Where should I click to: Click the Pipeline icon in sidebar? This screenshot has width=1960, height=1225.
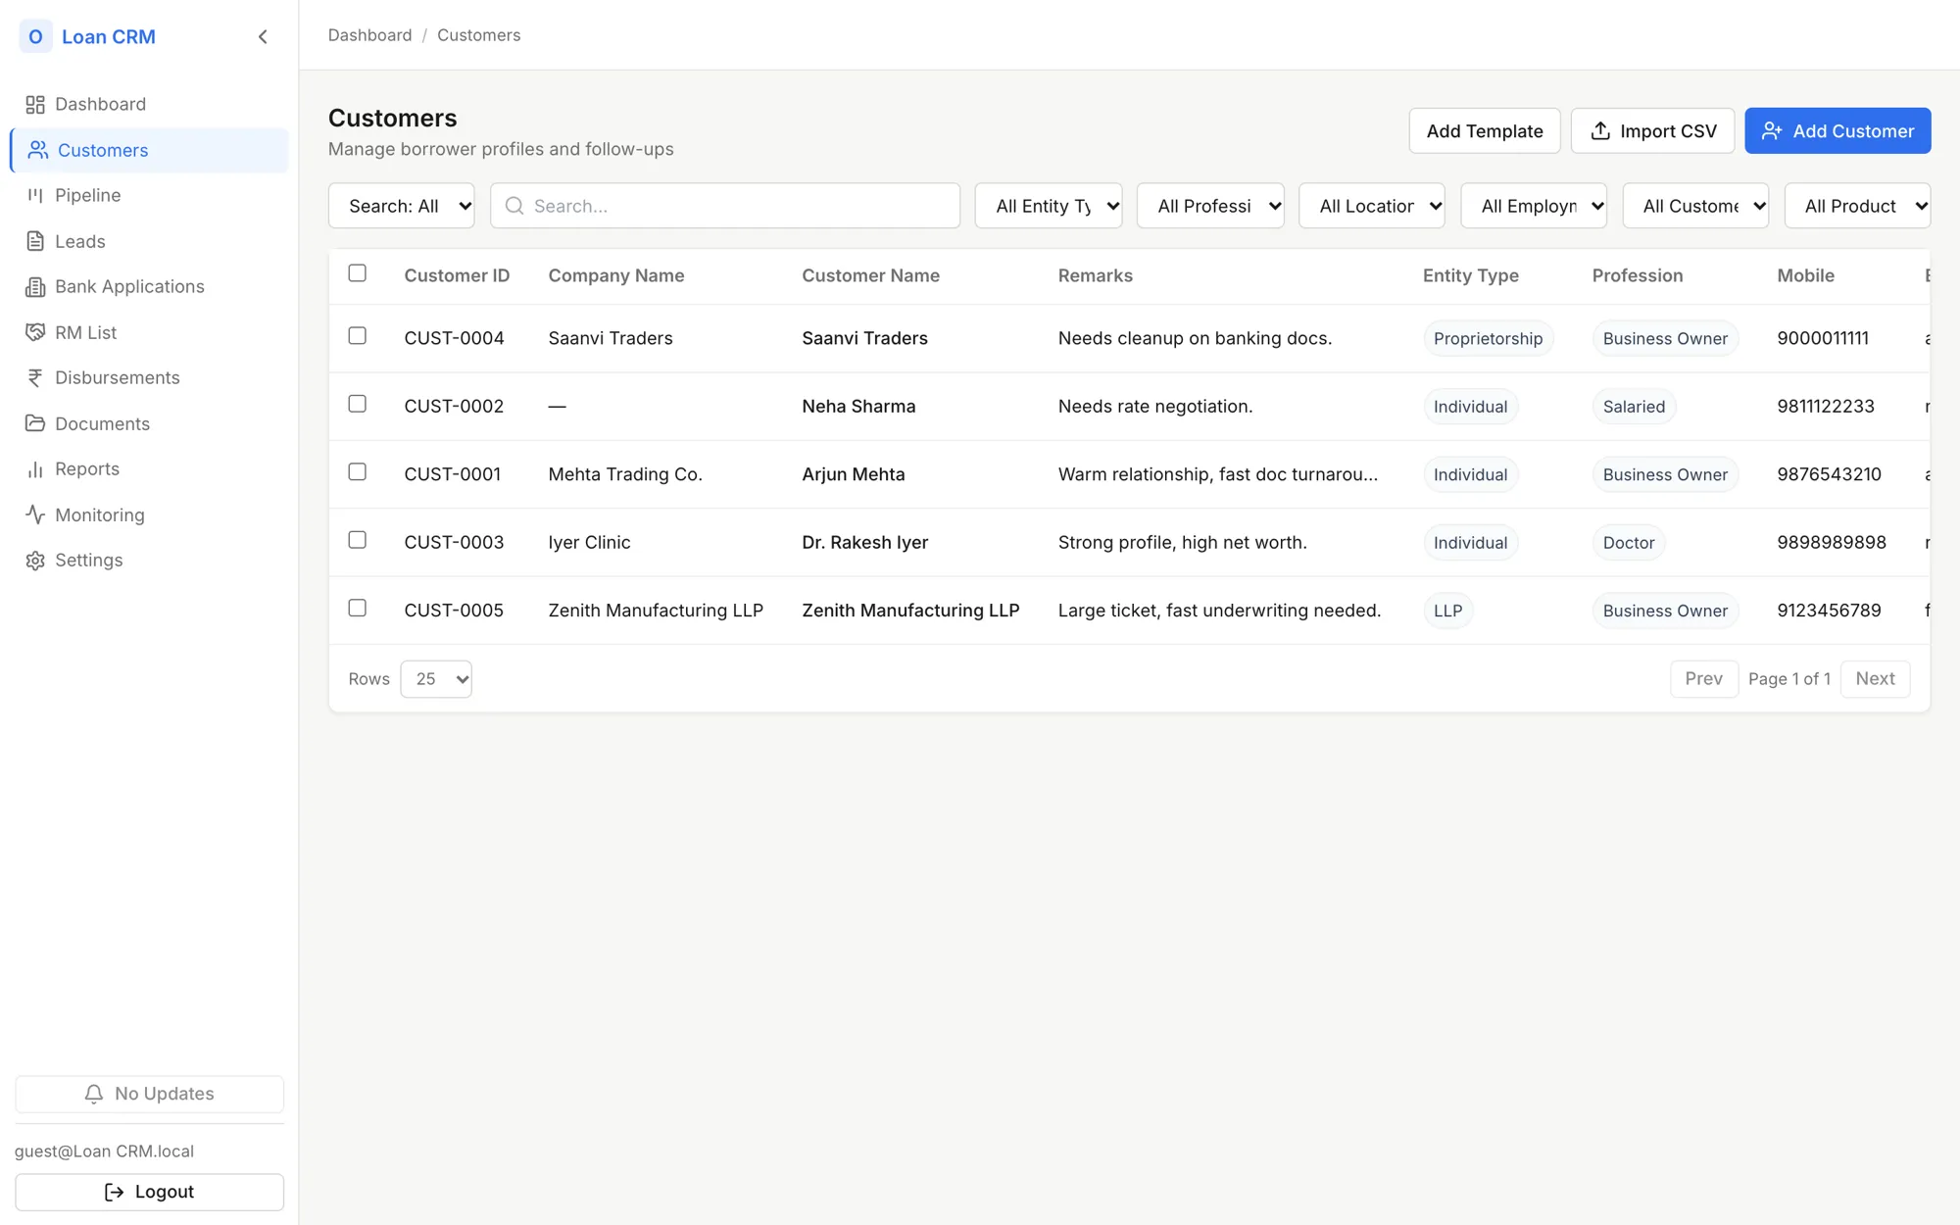[35, 195]
